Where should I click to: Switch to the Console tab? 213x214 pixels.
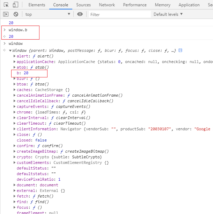(x=60, y=5)
